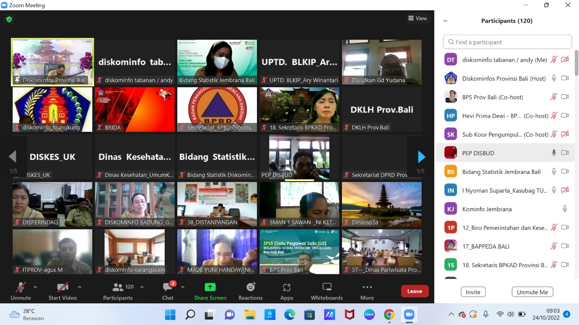Select the Diskominfos Provinsi Bali video tile
The image size is (579, 325).
(52, 62)
